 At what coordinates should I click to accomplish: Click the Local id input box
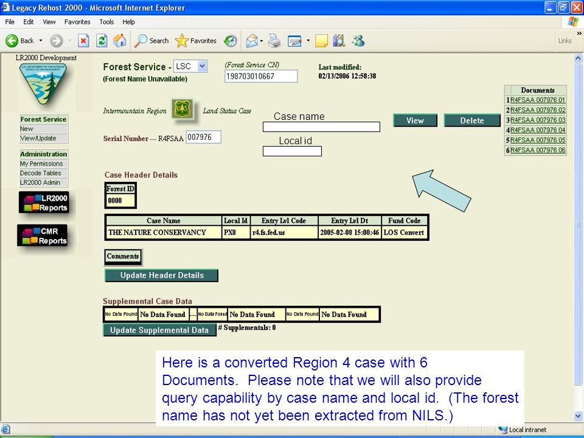pos(292,151)
